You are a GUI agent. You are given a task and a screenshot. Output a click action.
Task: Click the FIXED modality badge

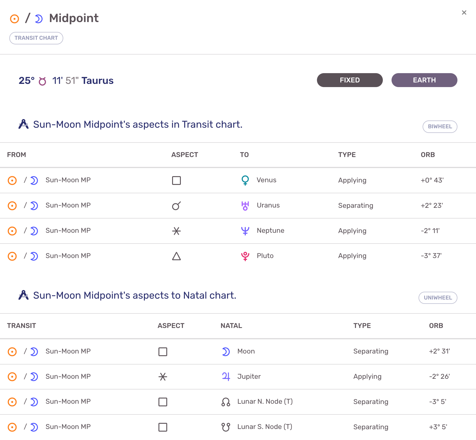coord(349,80)
